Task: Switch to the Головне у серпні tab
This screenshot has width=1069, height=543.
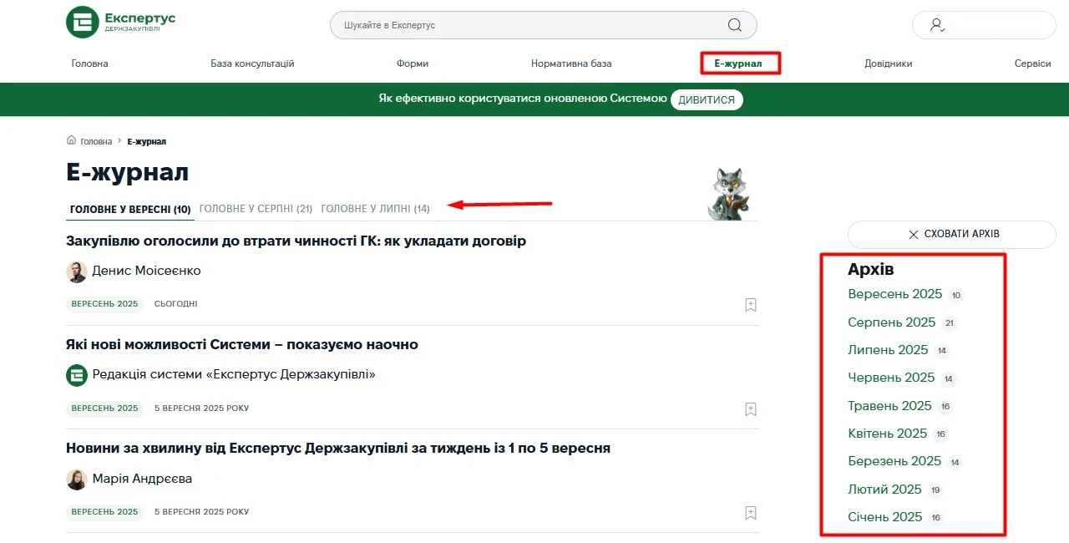Action: pyautogui.click(x=254, y=208)
